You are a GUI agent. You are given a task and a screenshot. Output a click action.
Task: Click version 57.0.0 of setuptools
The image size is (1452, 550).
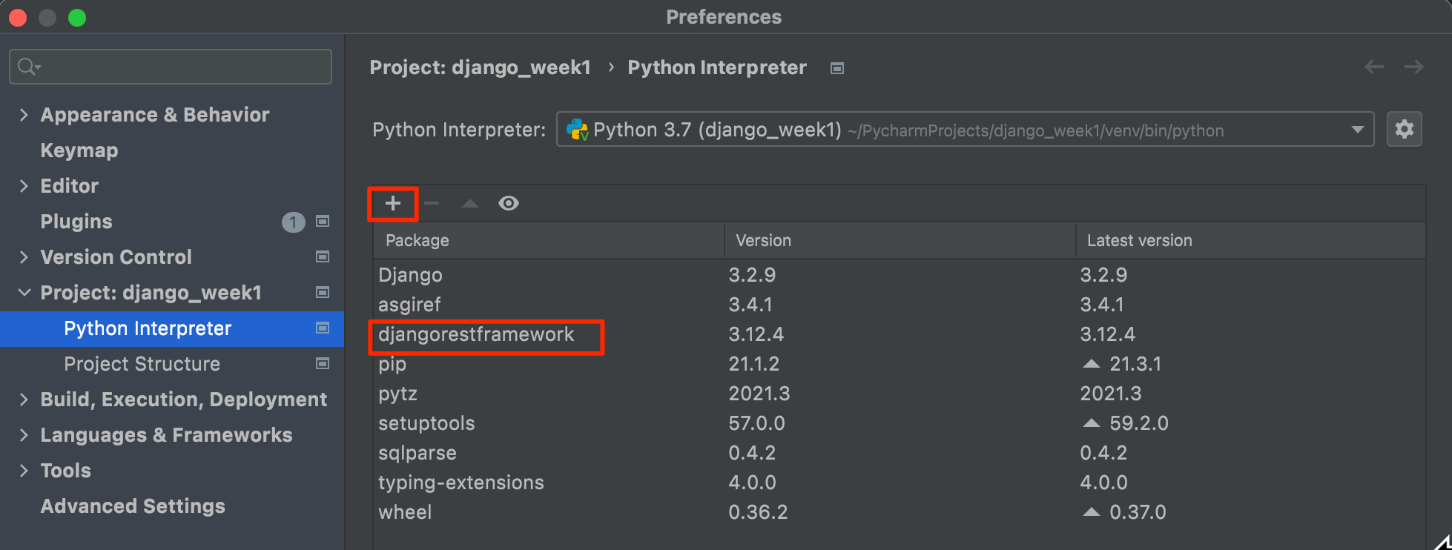click(x=756, y=423)
